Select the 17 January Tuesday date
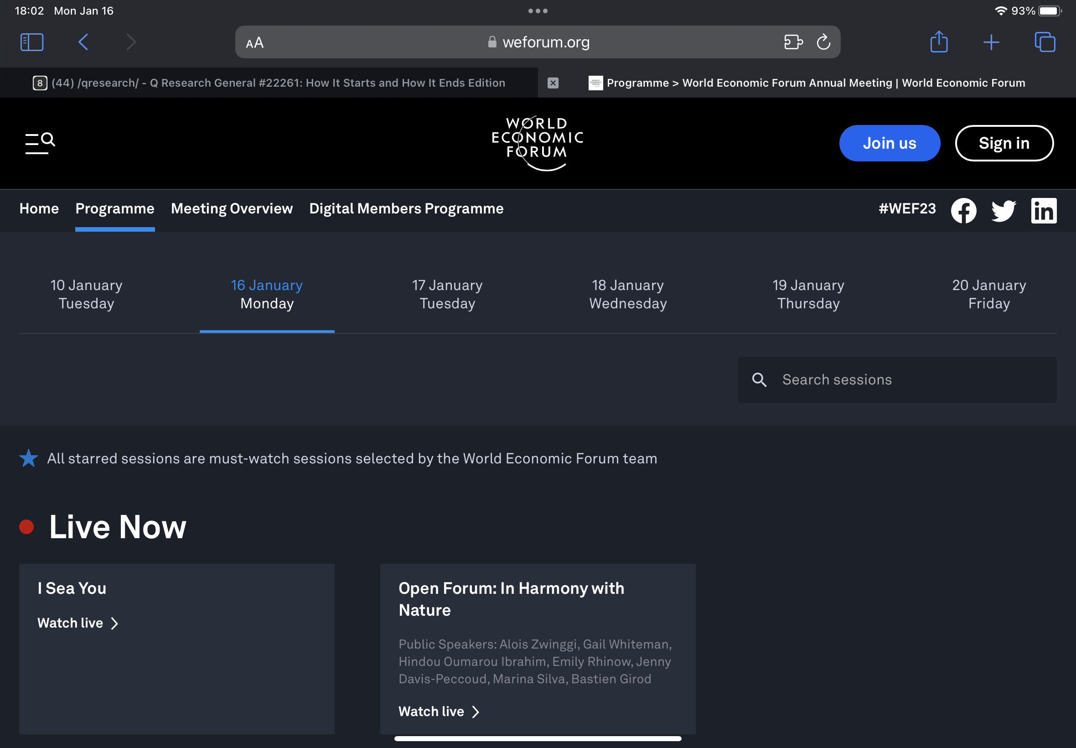 tap(447, 294)
